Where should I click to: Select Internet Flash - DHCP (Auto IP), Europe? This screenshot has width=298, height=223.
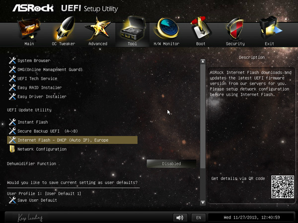pos(72,140)
